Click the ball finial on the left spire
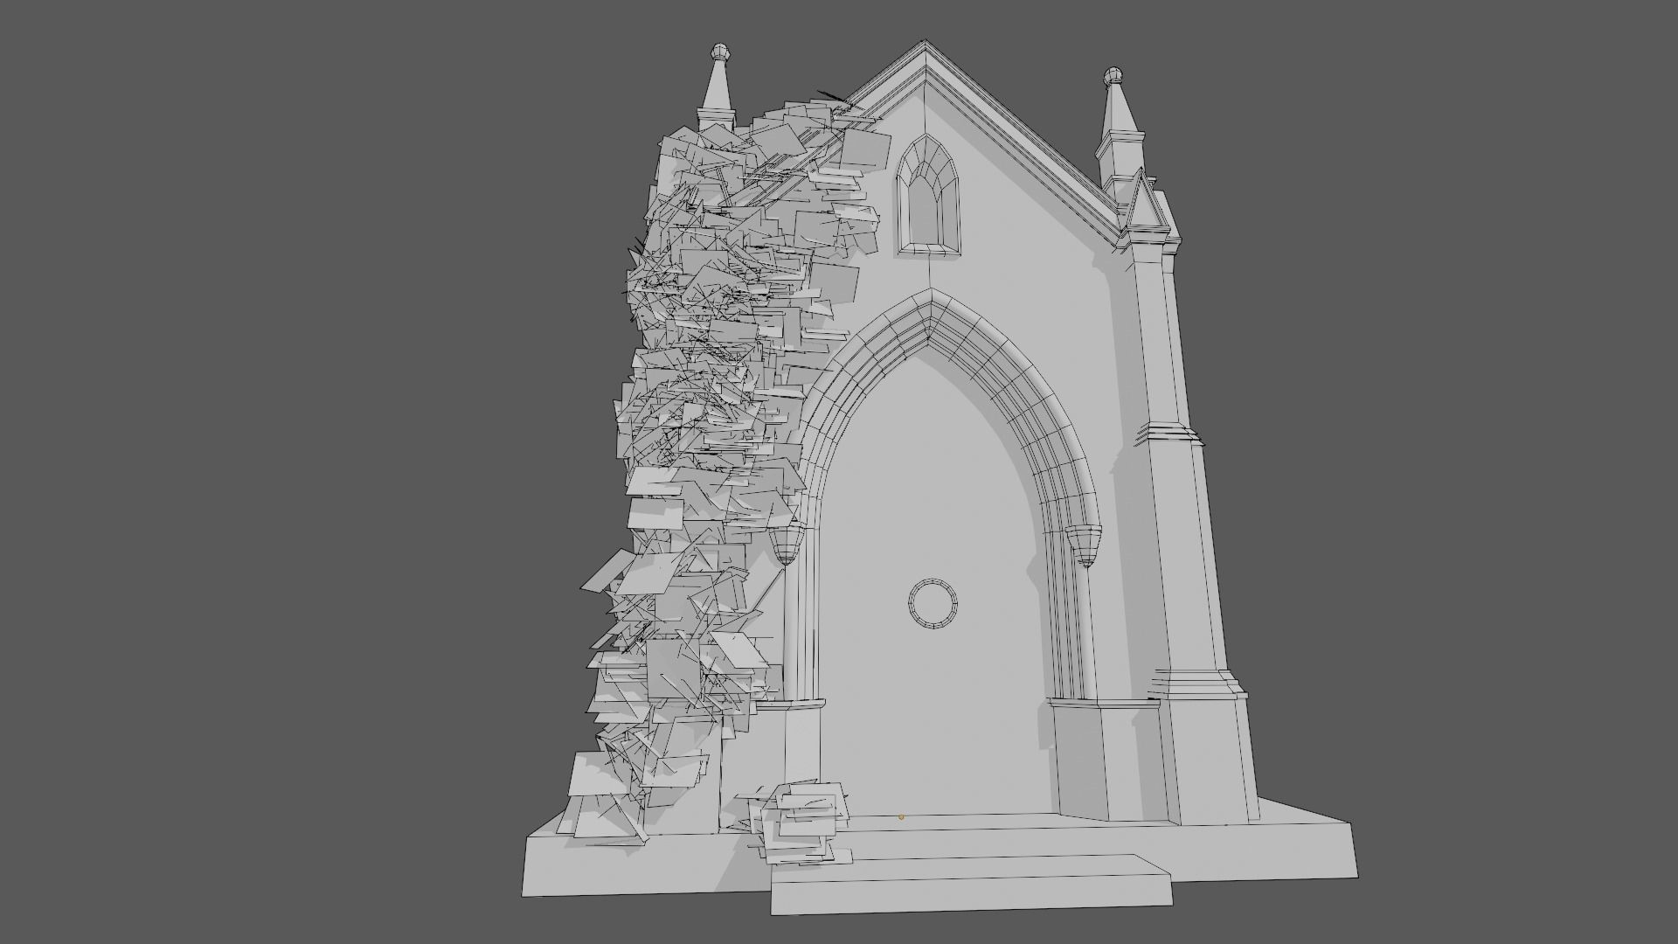This screenshot has height=944, width=1678. [x=719, y=51]
